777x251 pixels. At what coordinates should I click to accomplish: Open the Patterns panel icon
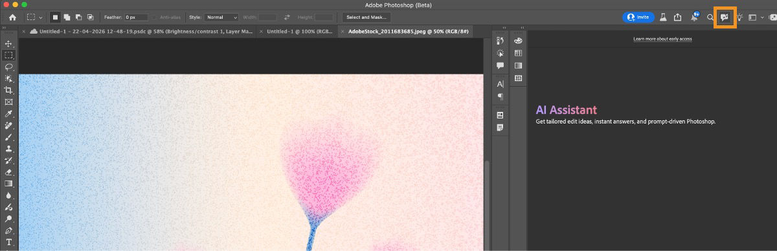(x=518, y=78)
